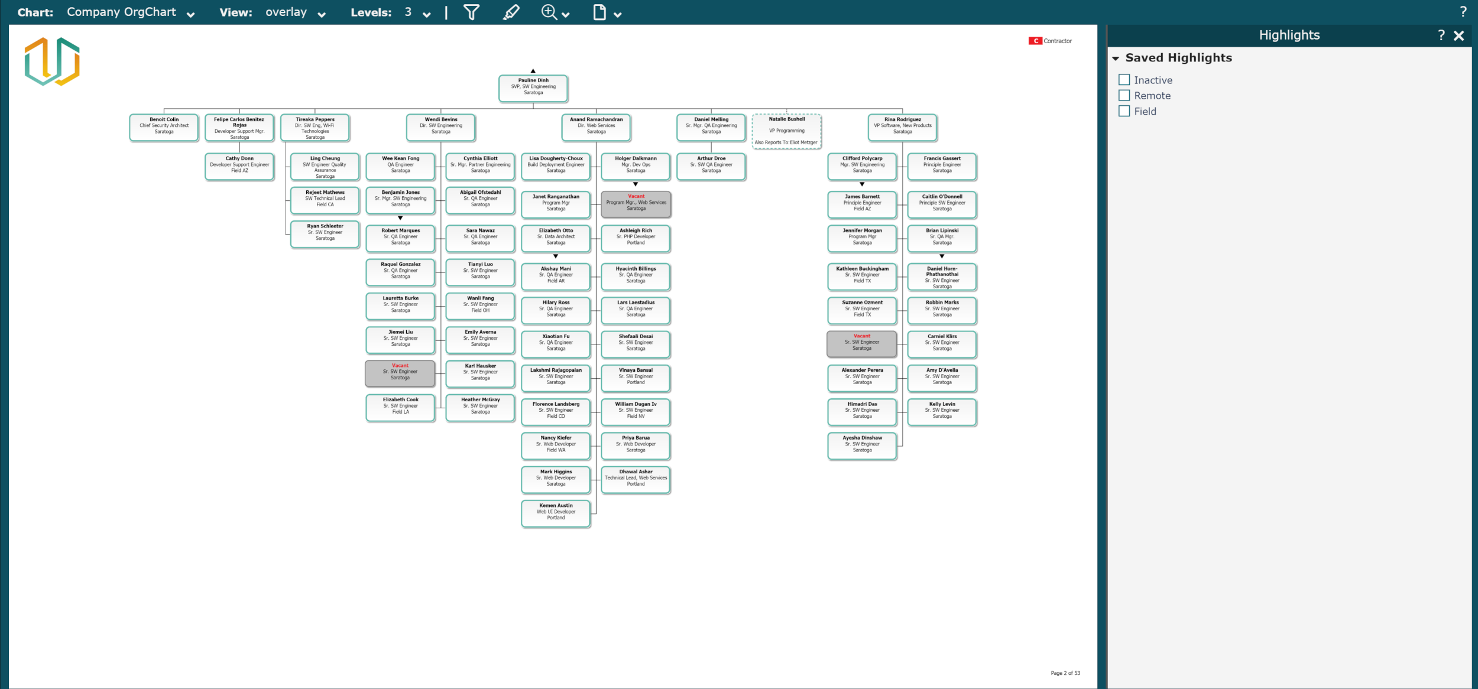Click the company logo icon
The image size is (1478, 689).
[x=52, y=61]
